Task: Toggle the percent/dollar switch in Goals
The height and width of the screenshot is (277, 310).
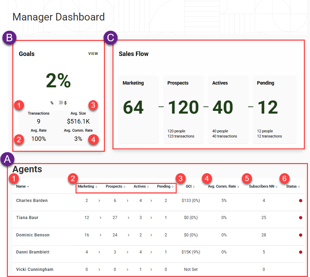Action: [59, 103]
